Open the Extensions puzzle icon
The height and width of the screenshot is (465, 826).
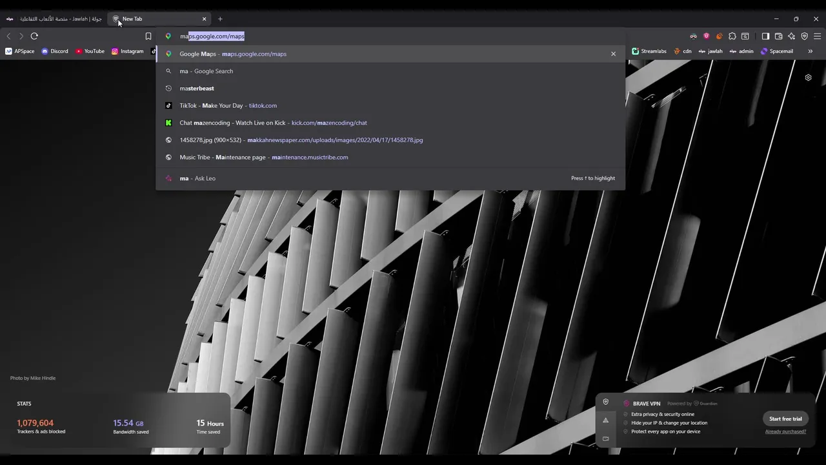[732, 36]
